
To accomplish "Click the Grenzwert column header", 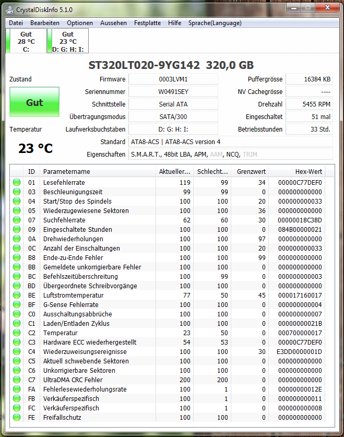I will (250, 172).
